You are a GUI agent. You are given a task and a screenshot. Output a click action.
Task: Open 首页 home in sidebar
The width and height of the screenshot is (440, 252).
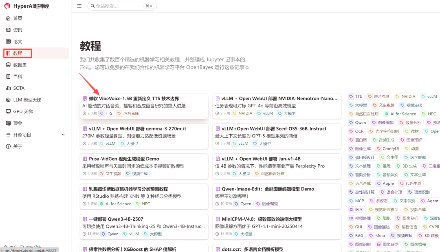pos(18,18)
